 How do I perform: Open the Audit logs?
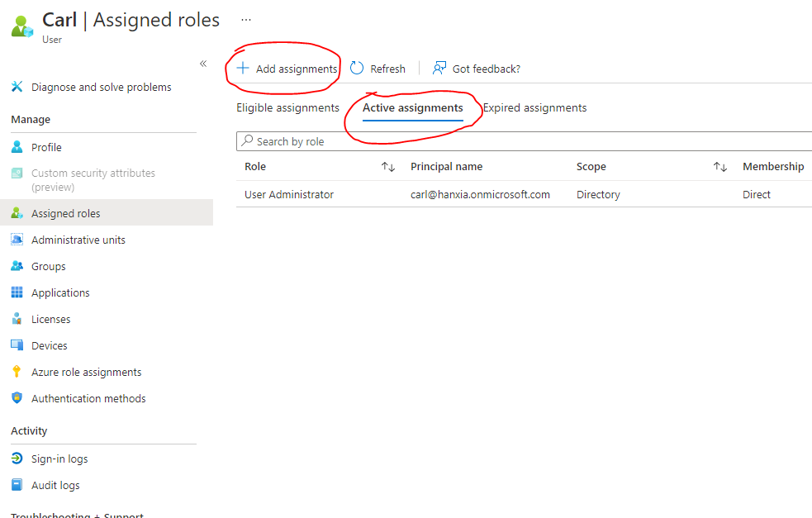[x=54, y=484]
